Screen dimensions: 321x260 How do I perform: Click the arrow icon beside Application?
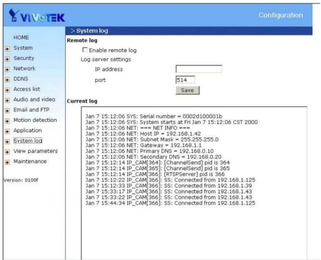7,131
